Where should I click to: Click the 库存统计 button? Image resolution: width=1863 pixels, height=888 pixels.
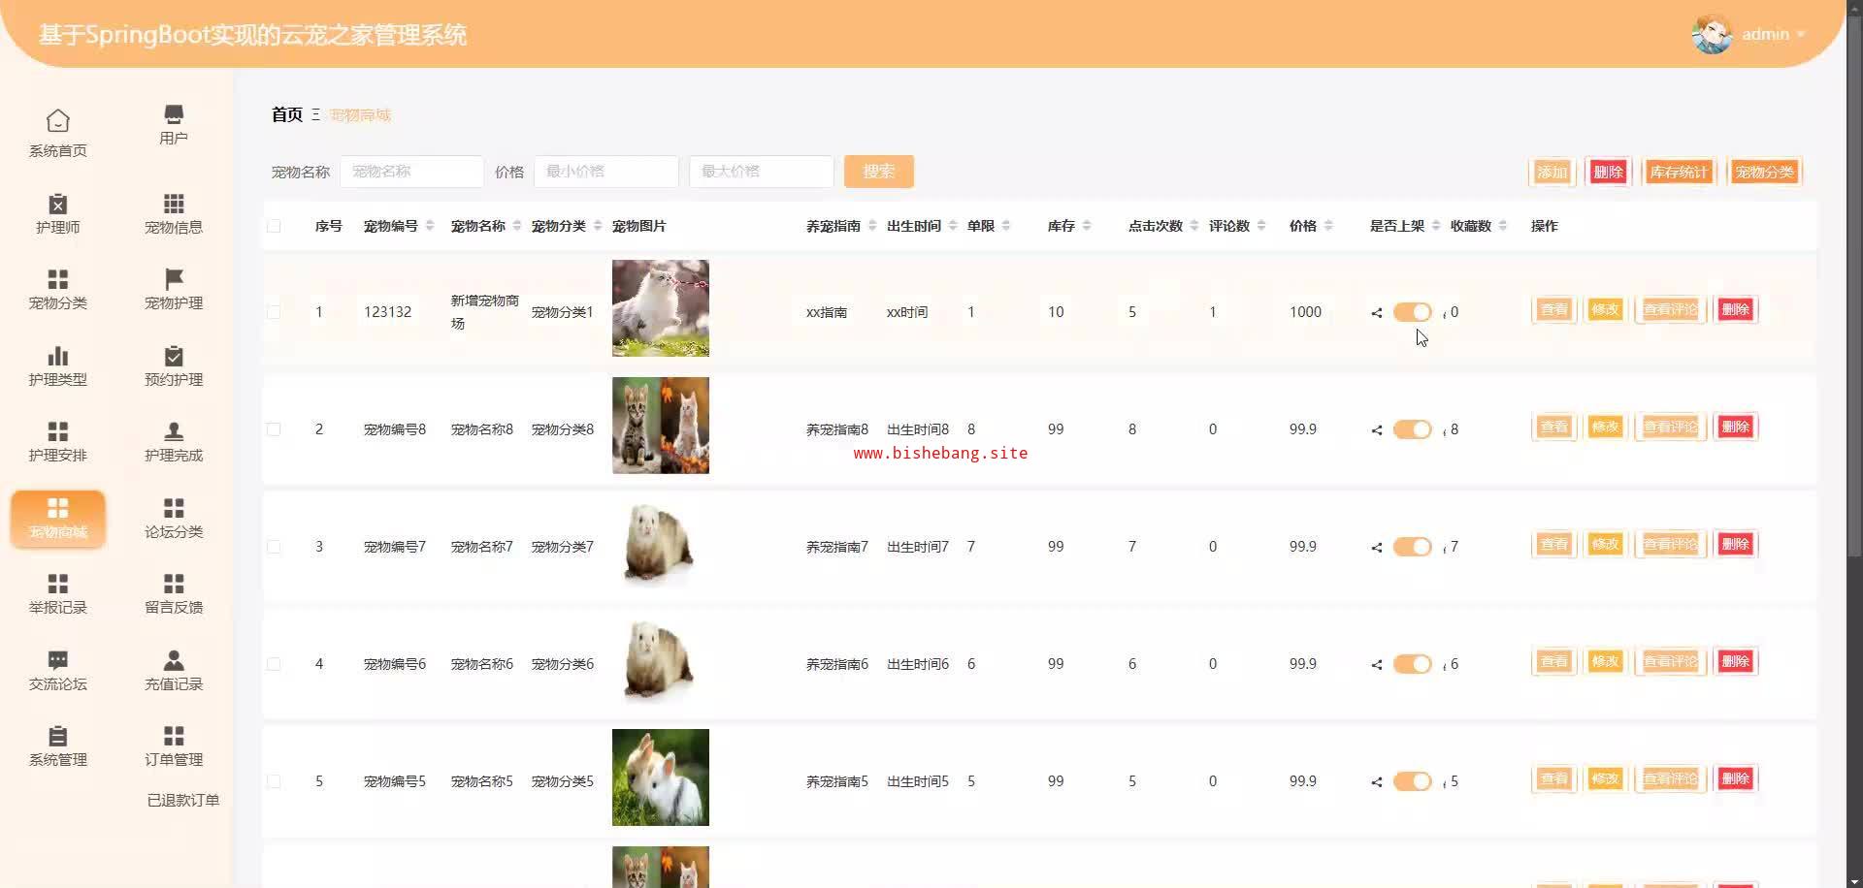1679,172
